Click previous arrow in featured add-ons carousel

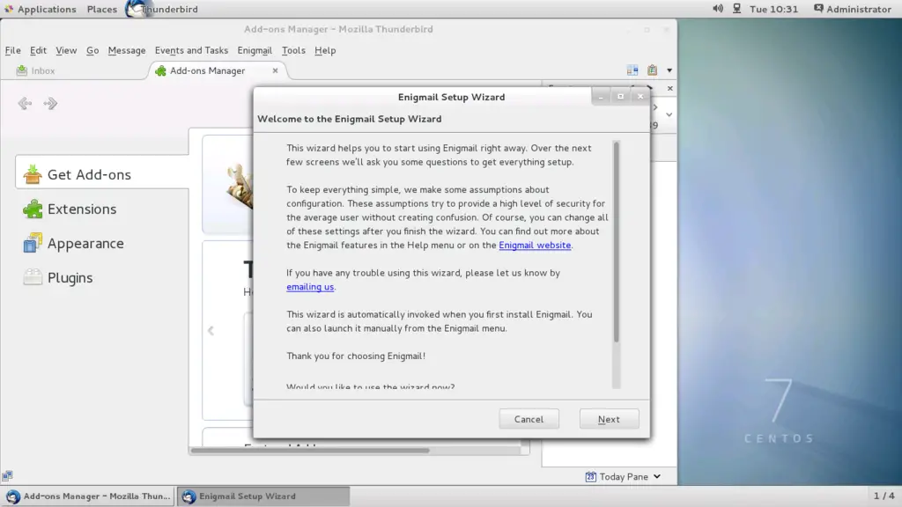pyautogui.click(x=211, y=331)
